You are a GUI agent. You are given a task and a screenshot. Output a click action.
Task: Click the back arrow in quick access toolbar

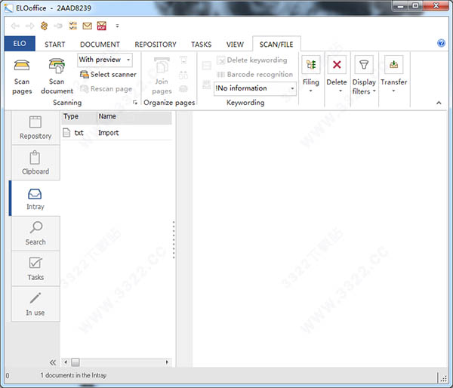coord(15,26)
